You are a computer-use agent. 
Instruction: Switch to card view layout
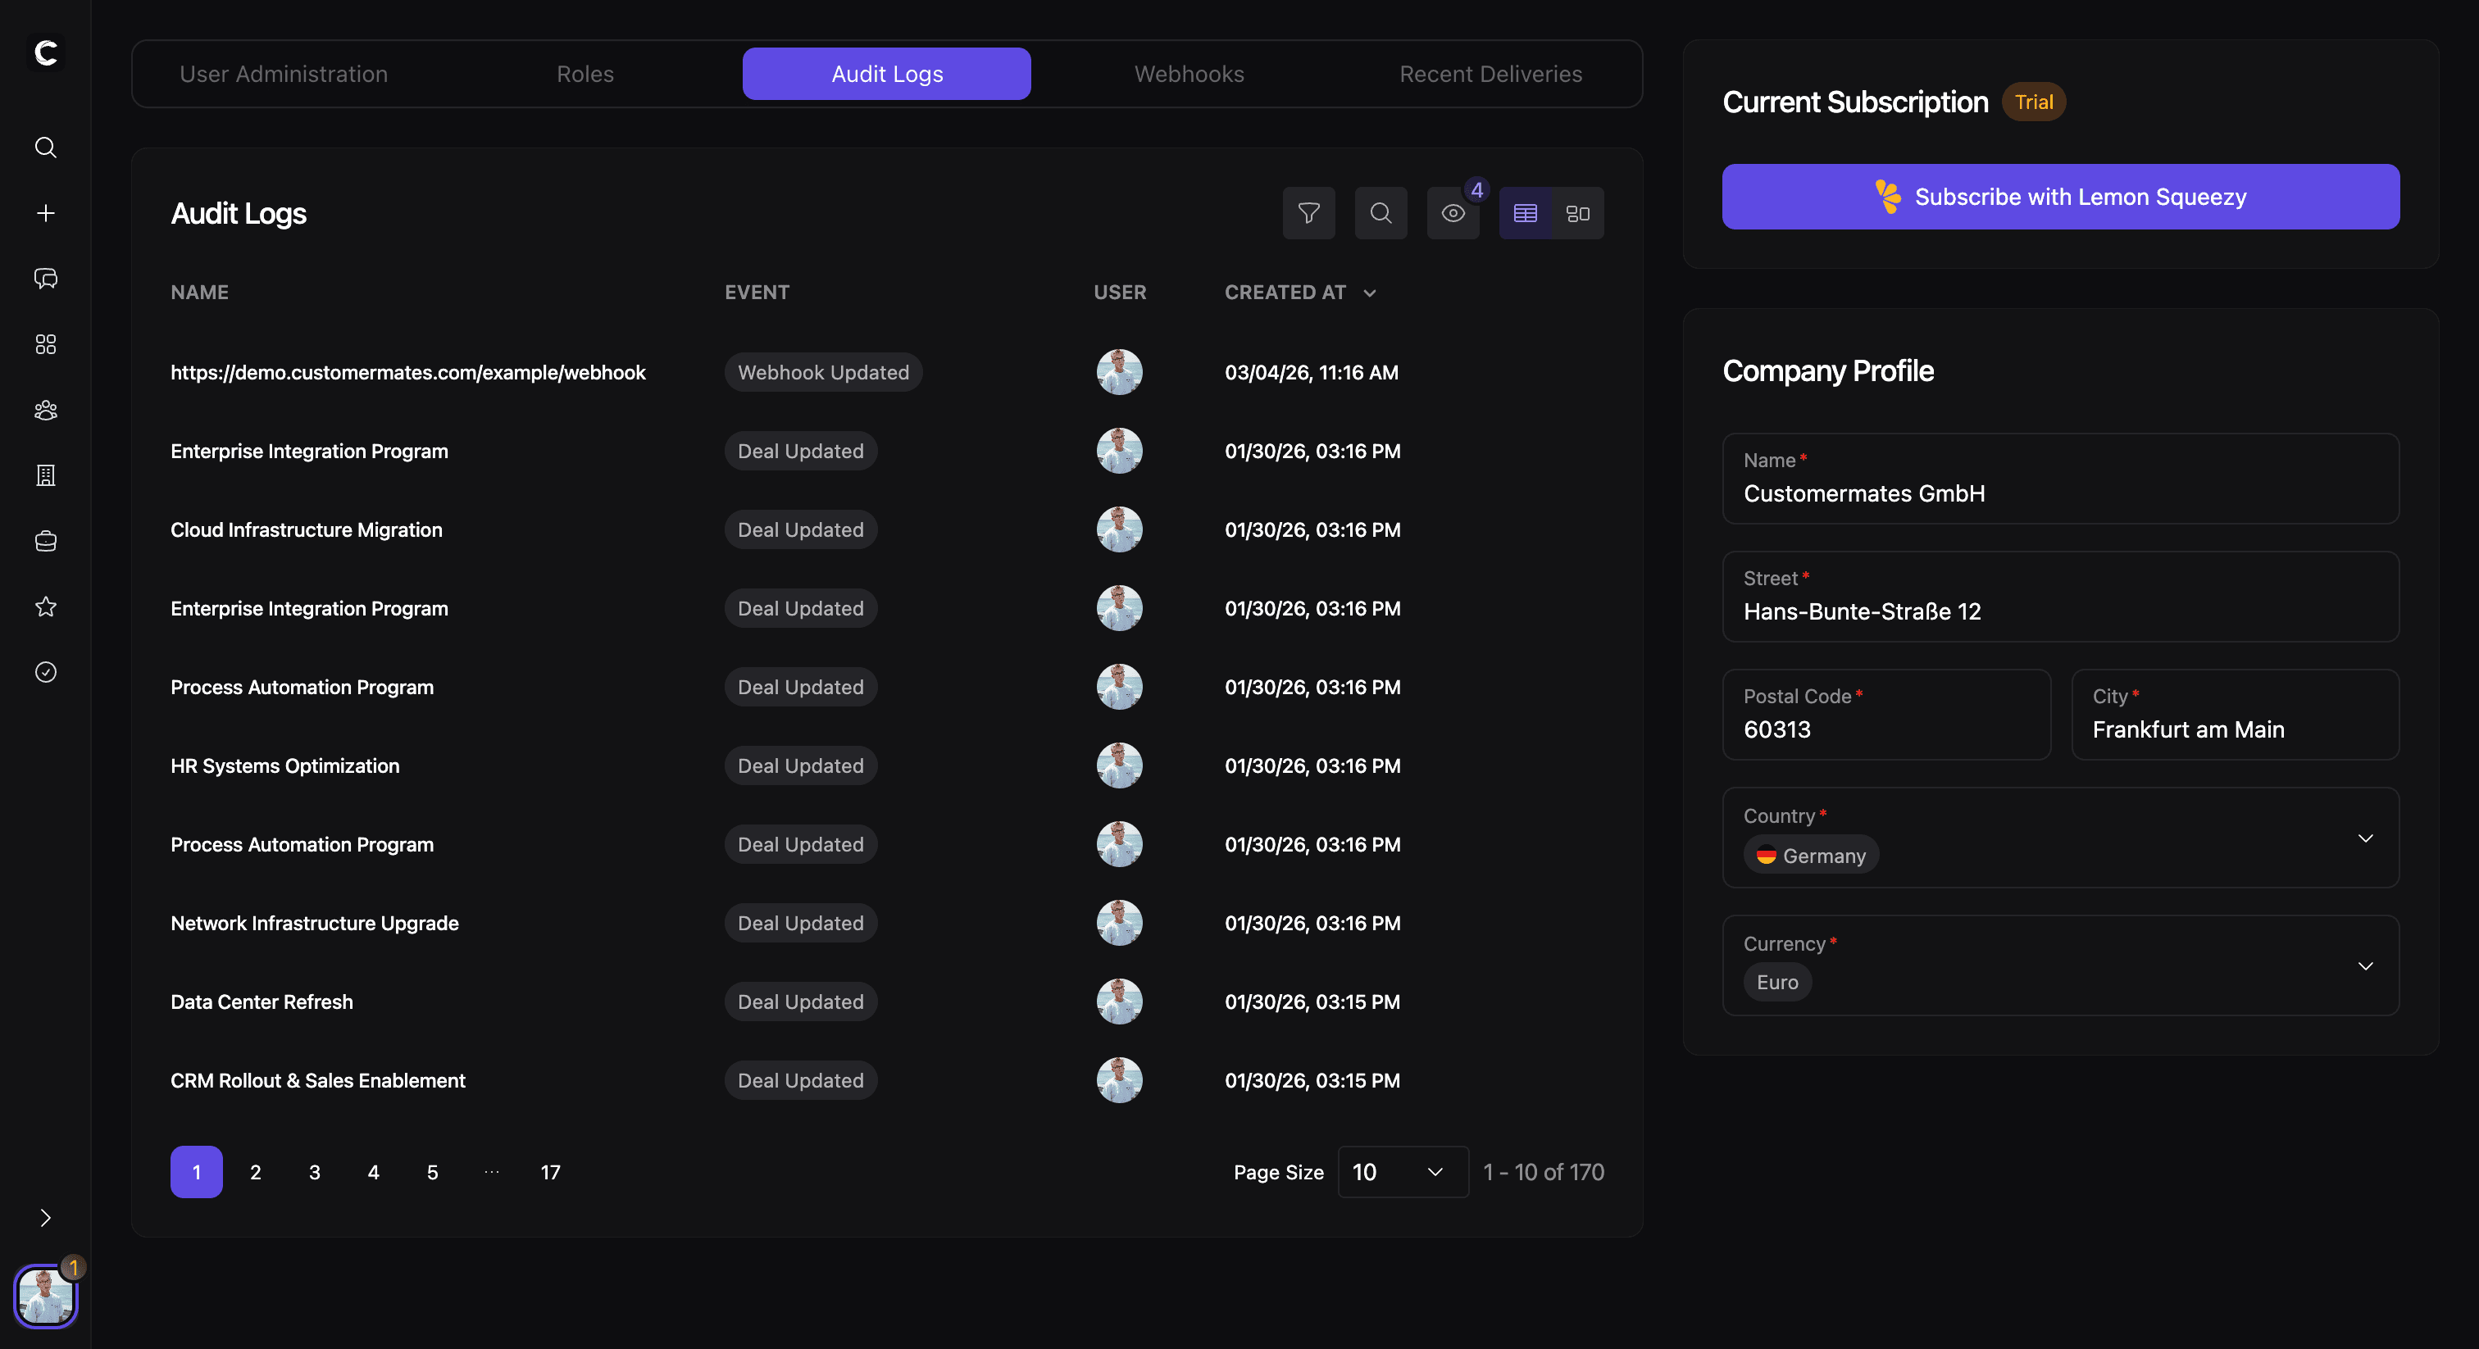1577,212
